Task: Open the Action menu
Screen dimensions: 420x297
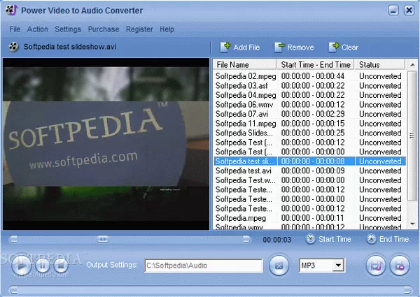Action: 37,29
